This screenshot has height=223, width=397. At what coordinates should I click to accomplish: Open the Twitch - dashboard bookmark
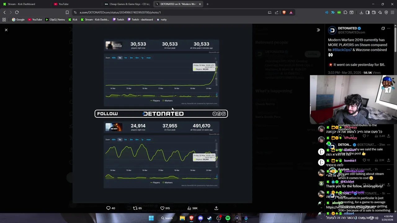(x=140, y=20)
